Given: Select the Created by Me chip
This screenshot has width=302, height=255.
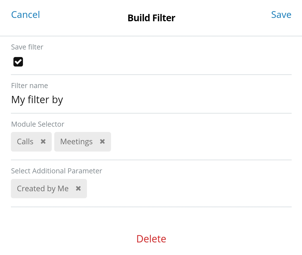Looking at the screenshot, I should click(43, 188).
